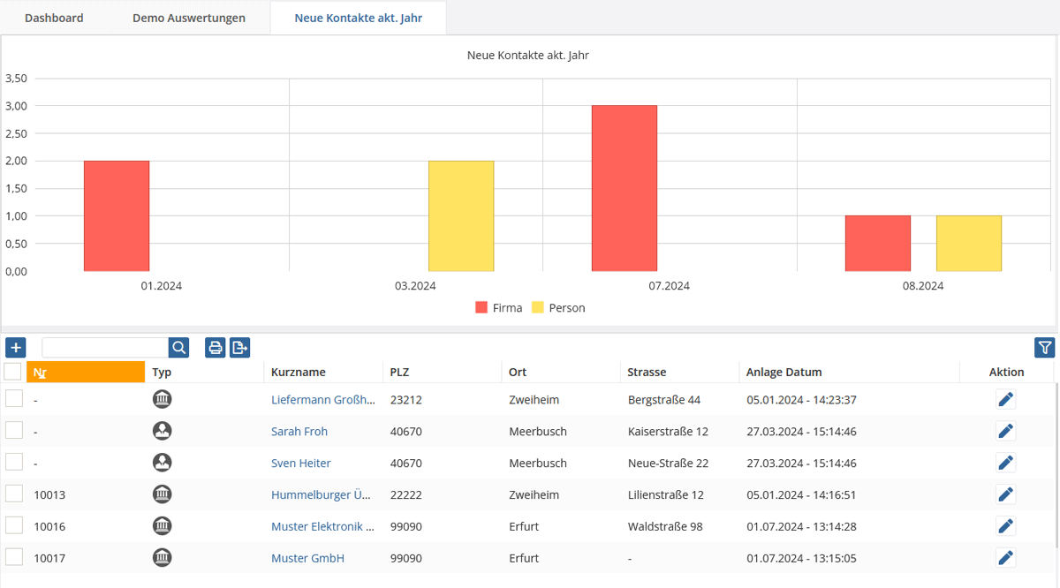Open the Demo Auswertungen tab
1060x588 pixels.
pos(189,18)
